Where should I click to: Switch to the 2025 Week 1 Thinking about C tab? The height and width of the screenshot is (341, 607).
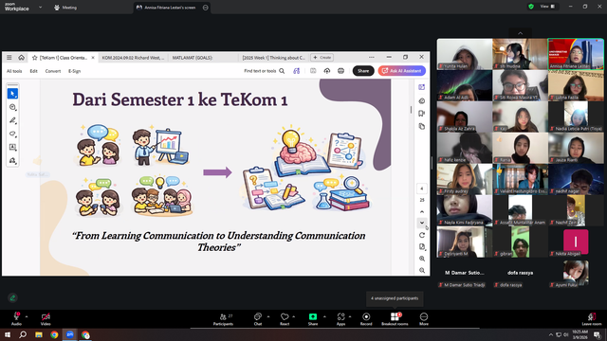click(274, 58)
